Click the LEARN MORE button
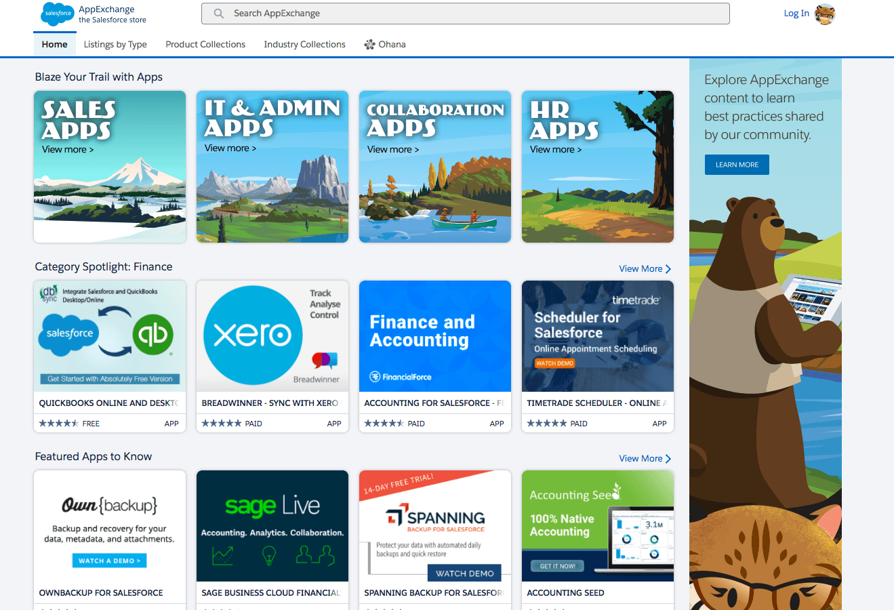The image size is (894, 610). [737, 165]
